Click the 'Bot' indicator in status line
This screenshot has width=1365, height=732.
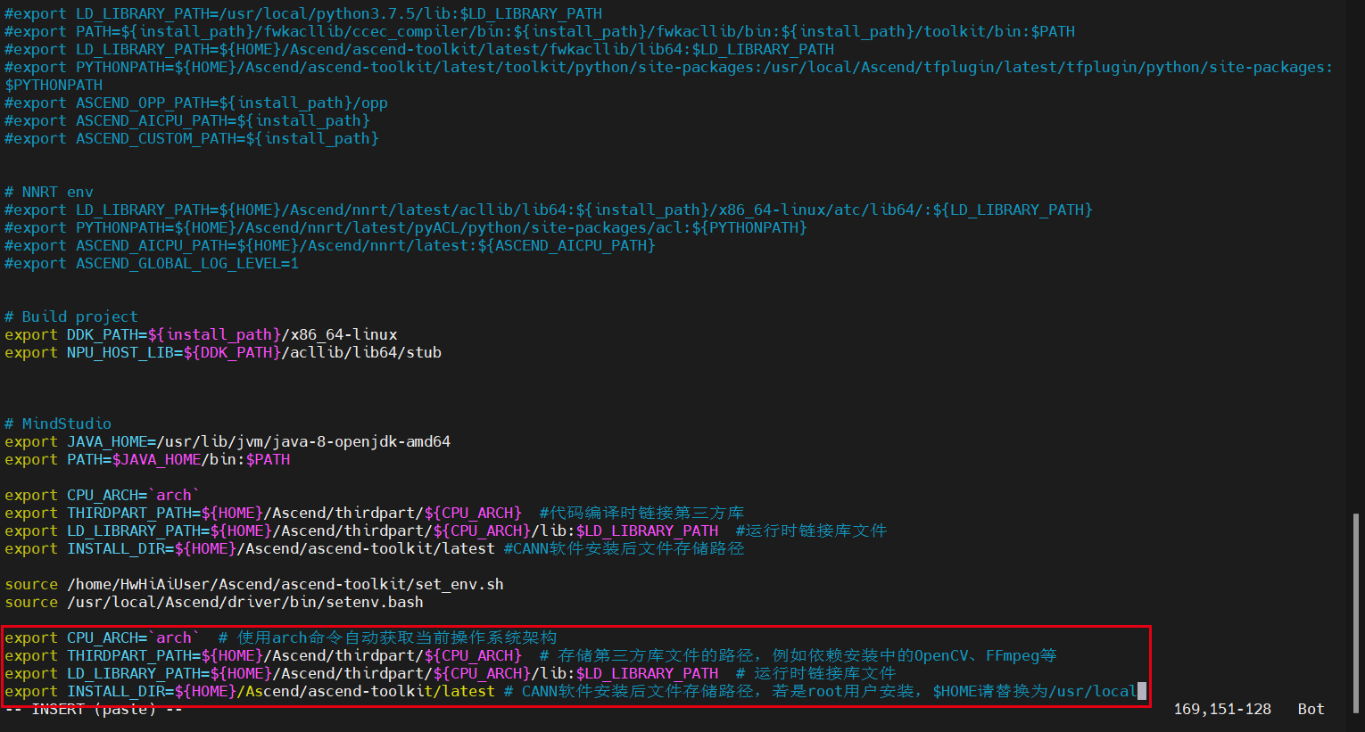(1311, 709)
